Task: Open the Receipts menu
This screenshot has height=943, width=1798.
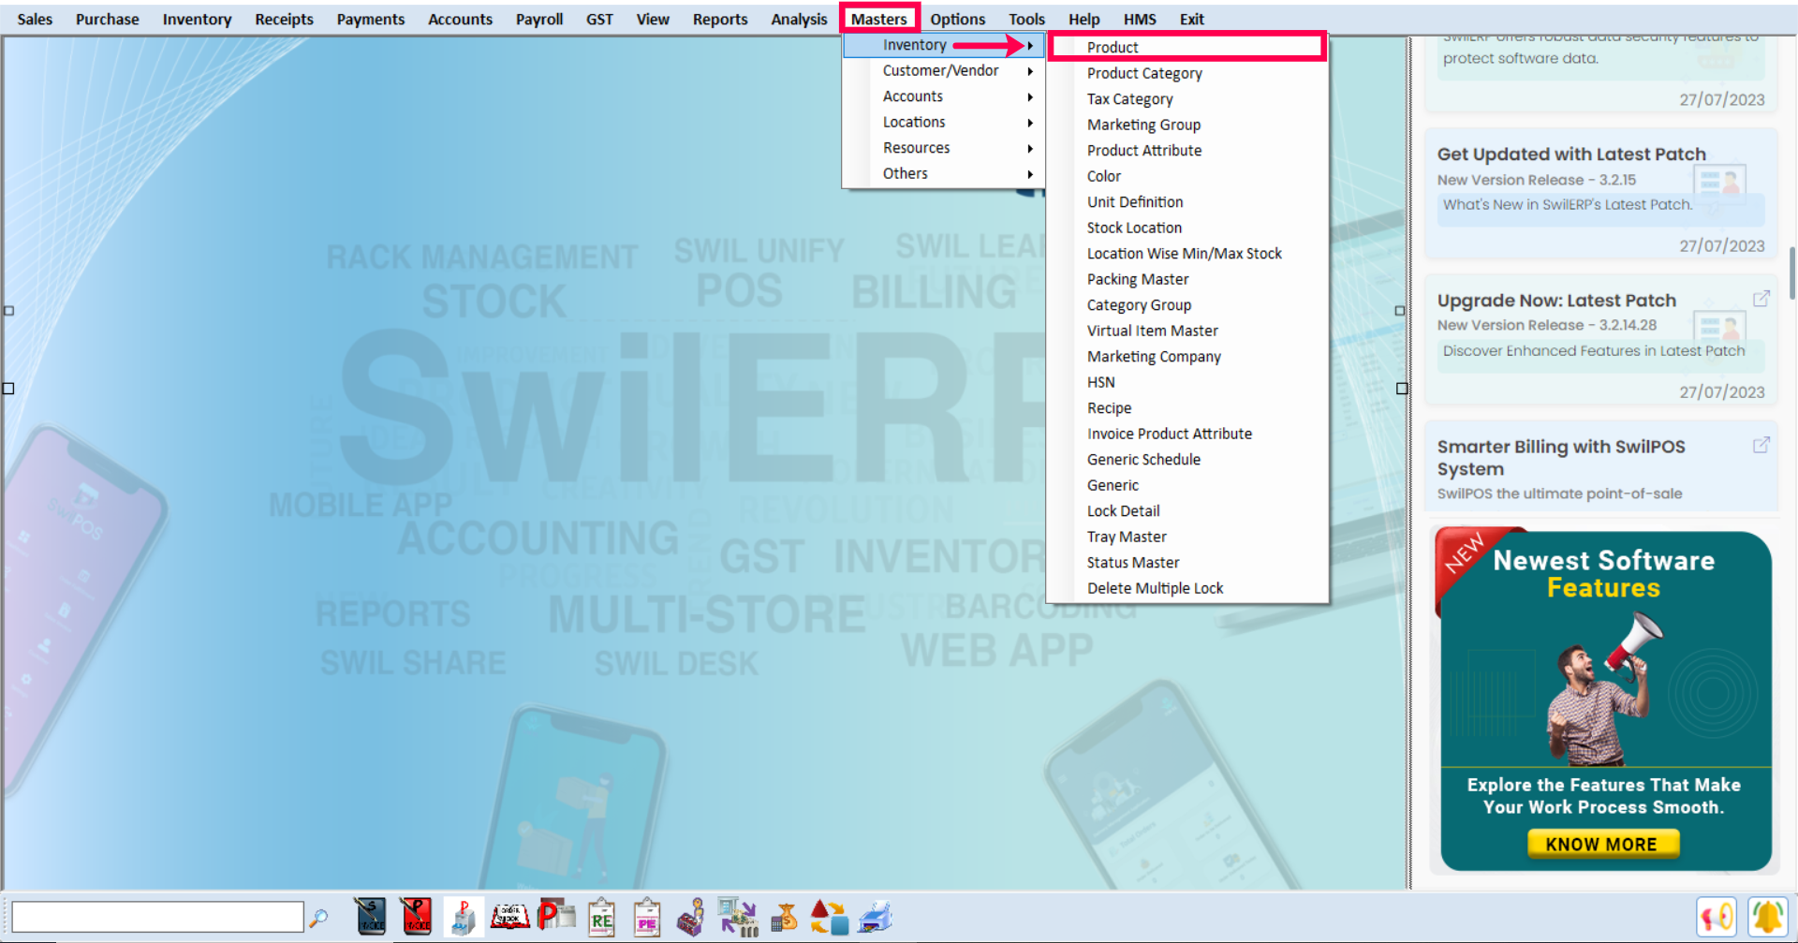Action: coord(284,19)
